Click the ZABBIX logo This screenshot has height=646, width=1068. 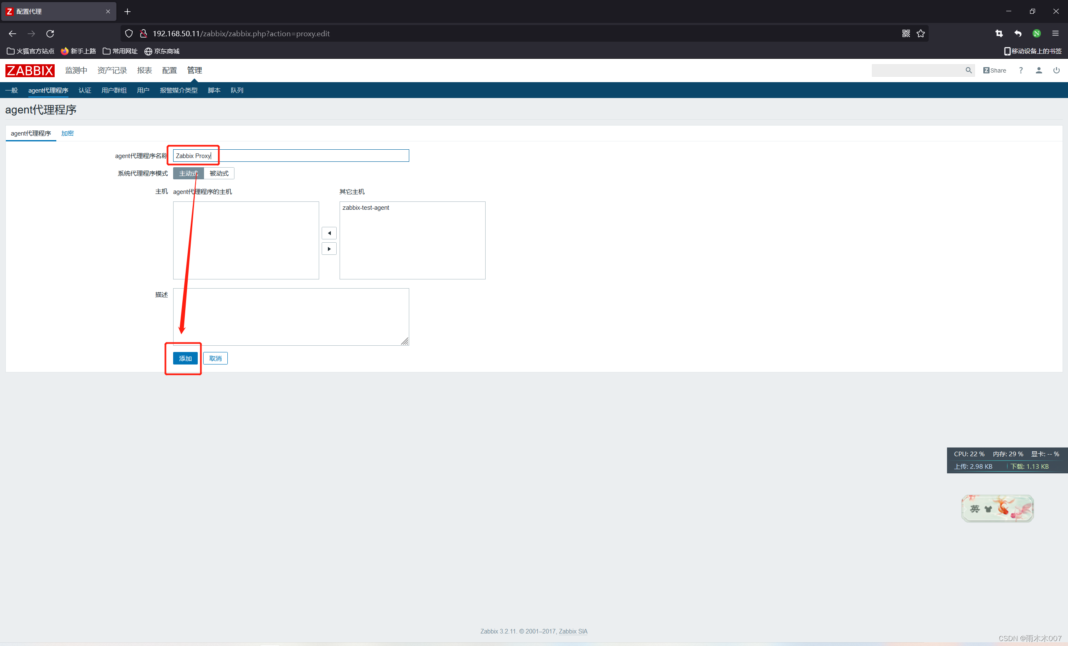pyautogui.click(x=30, y=70)
